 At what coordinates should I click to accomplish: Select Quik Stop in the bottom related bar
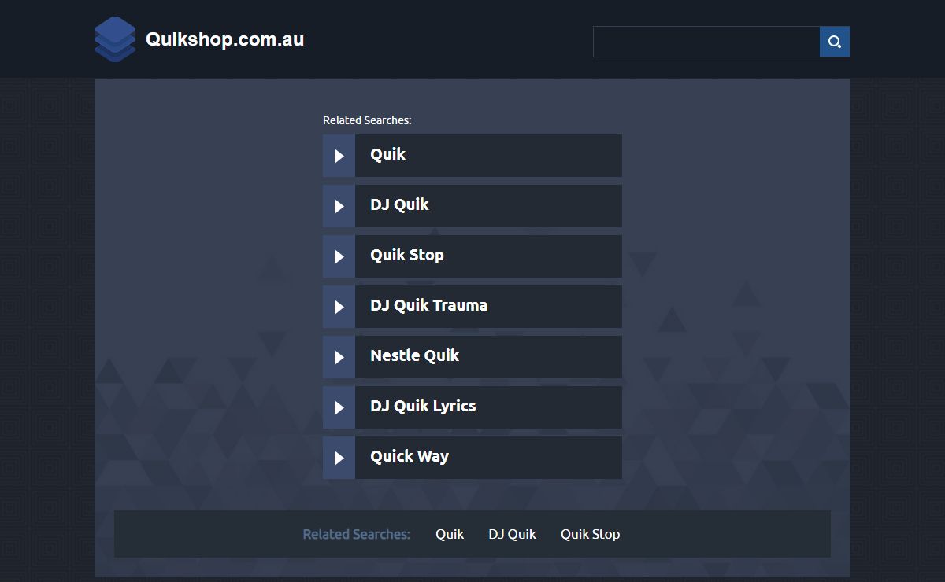(590, 534)
